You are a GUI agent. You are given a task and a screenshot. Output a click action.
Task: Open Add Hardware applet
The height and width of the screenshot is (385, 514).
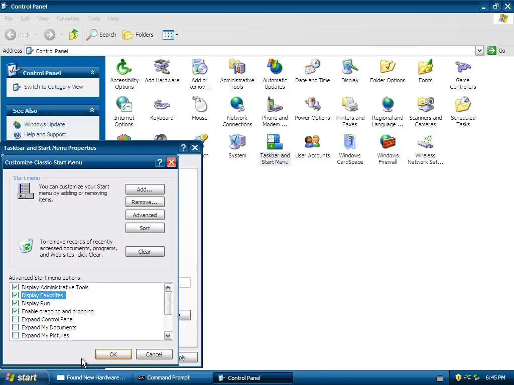pos(162,71)
